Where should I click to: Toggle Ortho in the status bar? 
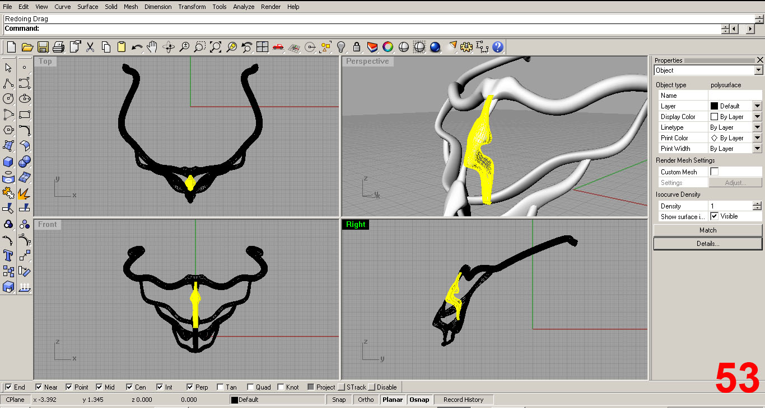[366, 400]
